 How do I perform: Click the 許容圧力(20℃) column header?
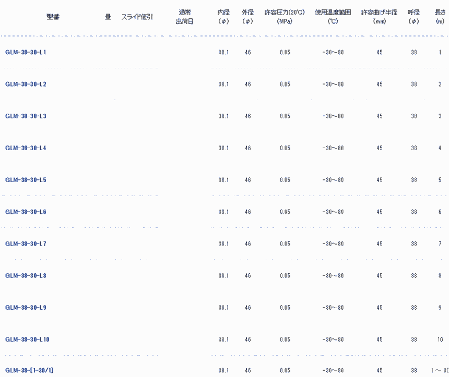(x=285, y=17)
